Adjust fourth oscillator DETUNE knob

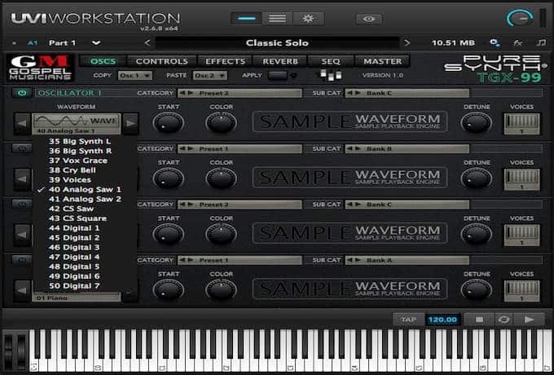[x=477, y=290]
